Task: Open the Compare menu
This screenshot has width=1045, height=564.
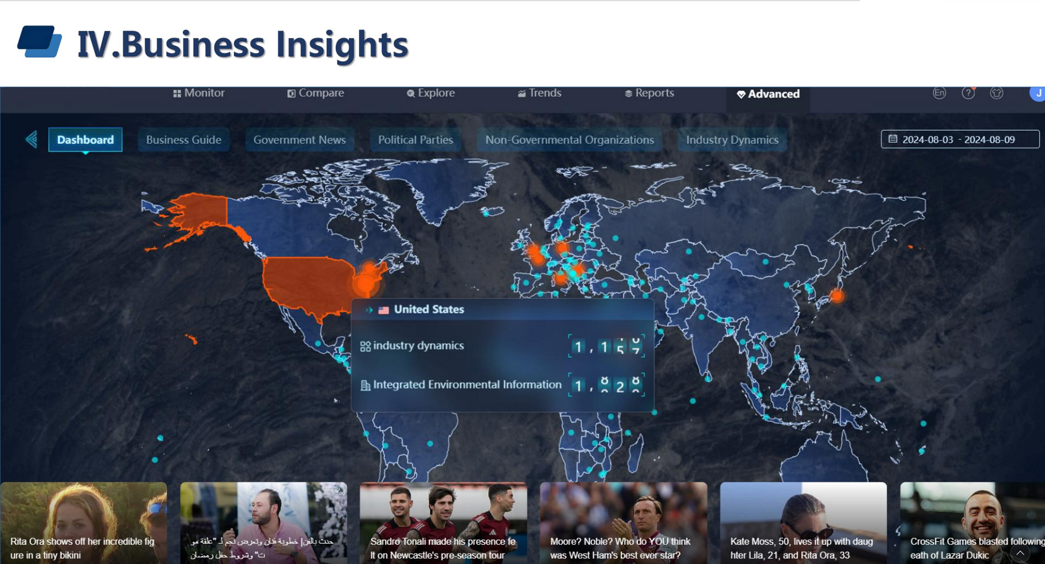Action: coord(315,93)
